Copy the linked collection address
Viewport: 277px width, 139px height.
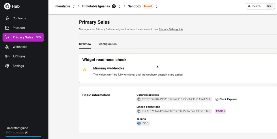(139, 111)
